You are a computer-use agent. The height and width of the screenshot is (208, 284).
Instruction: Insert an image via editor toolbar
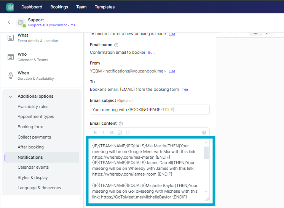point(120,133)
